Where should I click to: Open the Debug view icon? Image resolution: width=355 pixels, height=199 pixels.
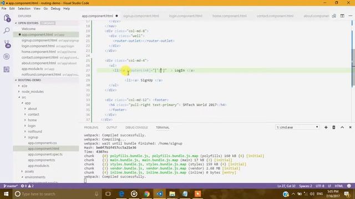coord(7,56)
